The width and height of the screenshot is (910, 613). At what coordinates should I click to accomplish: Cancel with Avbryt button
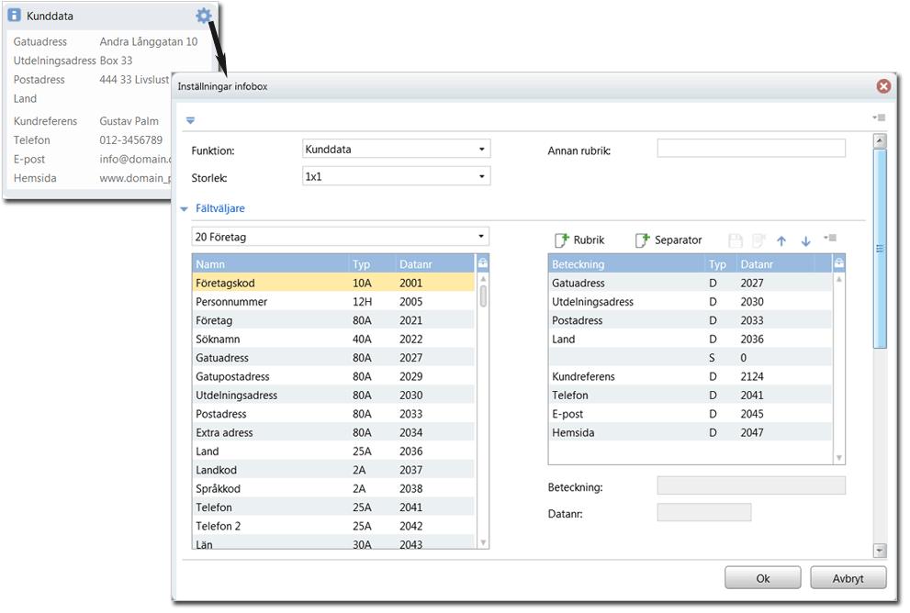point(848,578)
